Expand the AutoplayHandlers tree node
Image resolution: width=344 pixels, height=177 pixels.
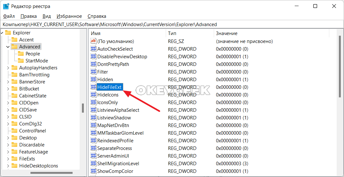(x=8, y=68)
